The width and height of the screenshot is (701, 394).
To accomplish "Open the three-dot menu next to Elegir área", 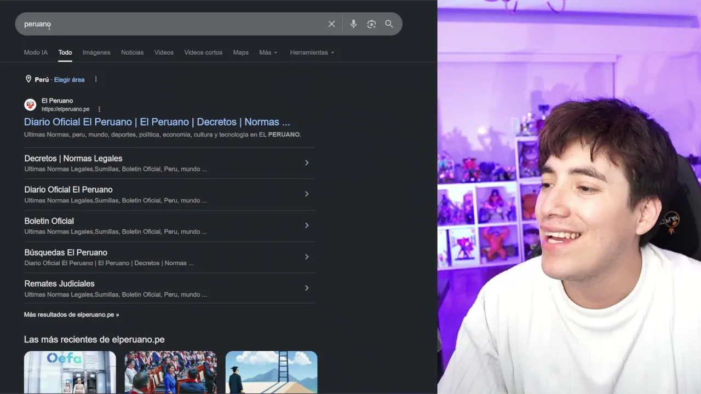I will [96, 79].
